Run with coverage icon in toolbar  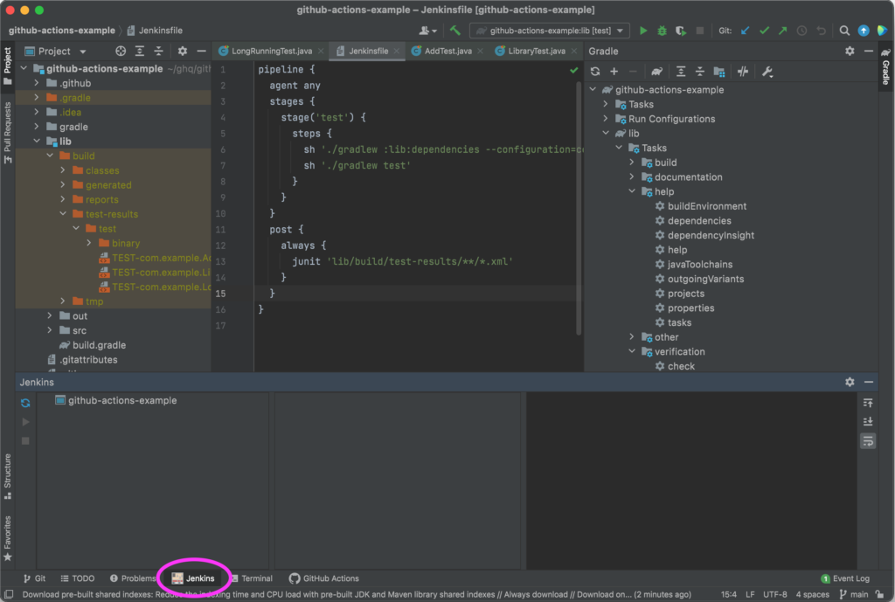(x=680, y=31)
